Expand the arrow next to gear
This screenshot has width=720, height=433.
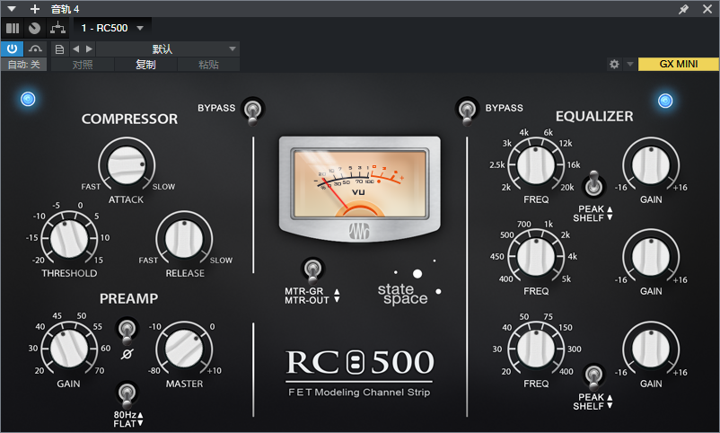[630, 64]
